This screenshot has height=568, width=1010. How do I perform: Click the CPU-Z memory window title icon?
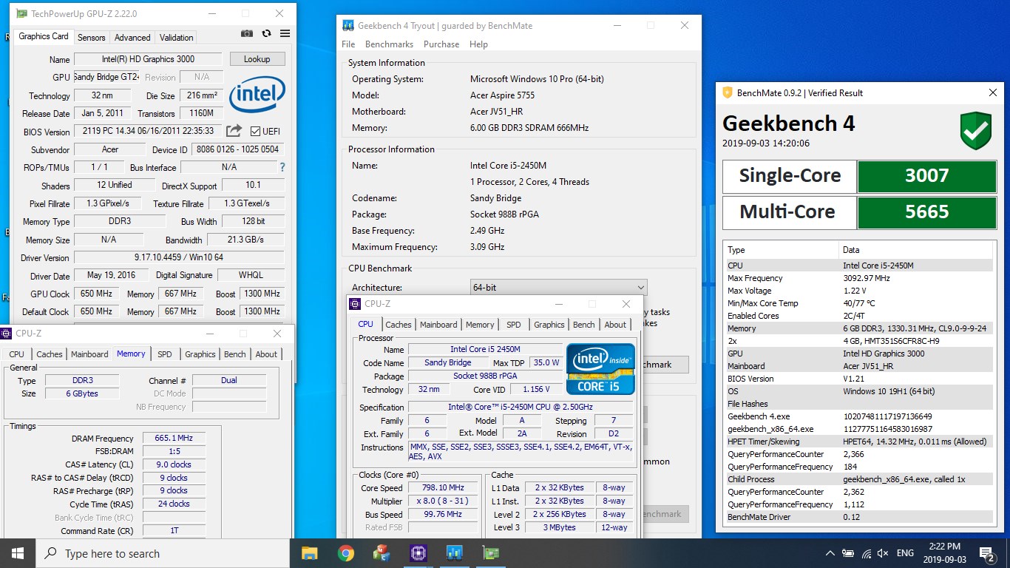coord(7,334)
